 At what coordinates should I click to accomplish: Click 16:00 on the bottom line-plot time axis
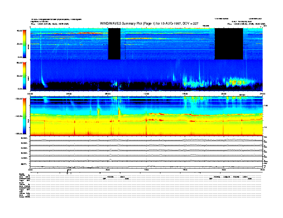click(x=185, y=170)
